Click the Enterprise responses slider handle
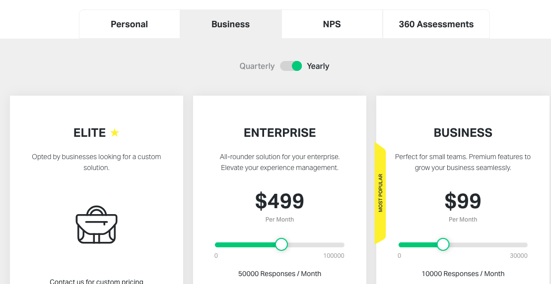 (x=281, y=244)
